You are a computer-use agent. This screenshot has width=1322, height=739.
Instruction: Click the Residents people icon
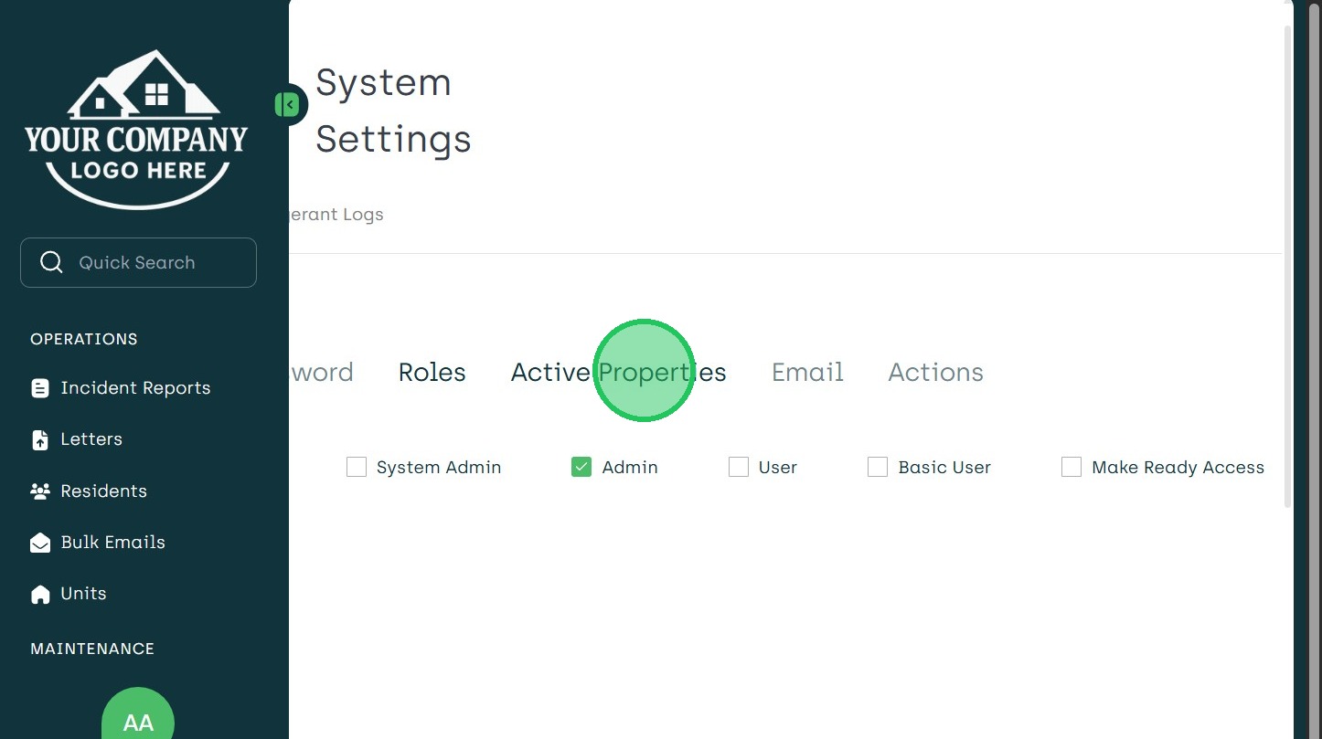tap(40, 491)
